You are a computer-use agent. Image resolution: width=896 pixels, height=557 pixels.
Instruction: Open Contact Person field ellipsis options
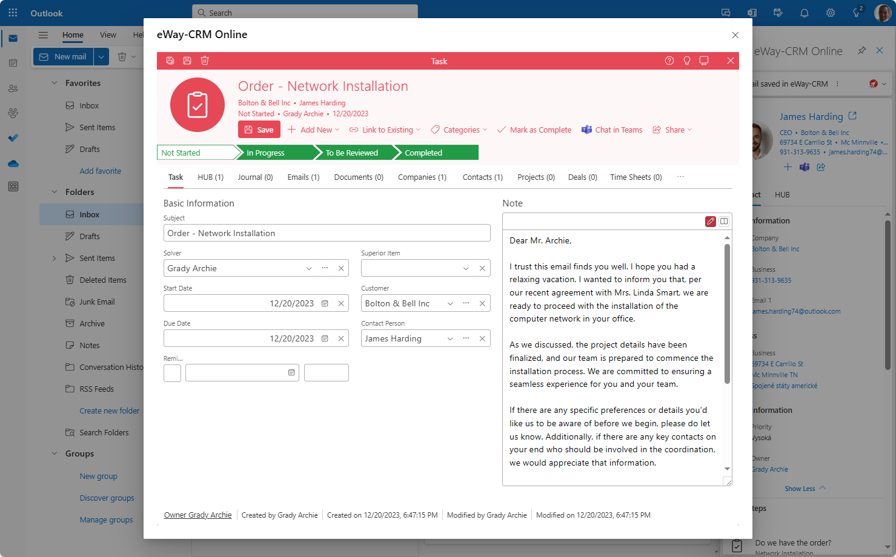466,338
